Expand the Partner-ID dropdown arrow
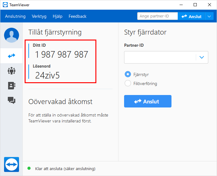Image resolution: width=217 pixels, height=176 pixels. [x=202, y=57]
